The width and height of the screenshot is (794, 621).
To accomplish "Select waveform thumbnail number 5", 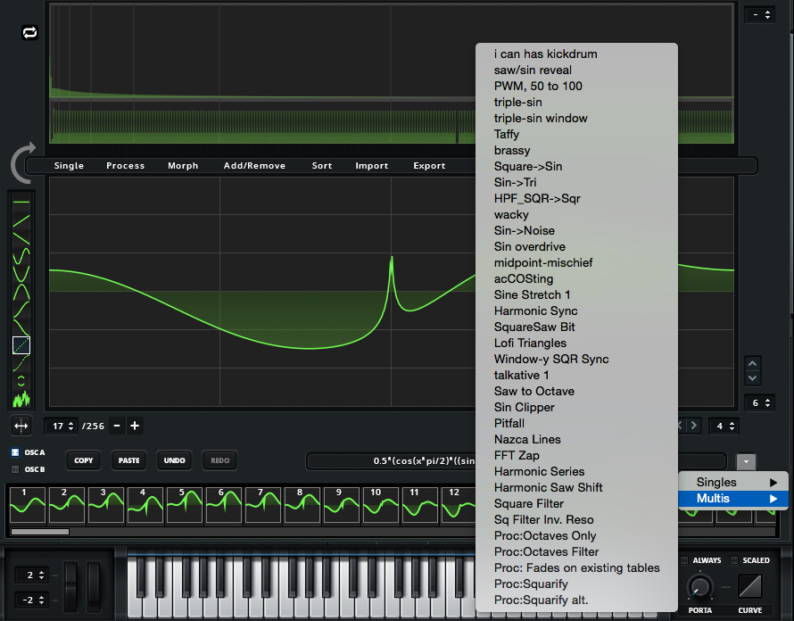I will pos(184,506).
